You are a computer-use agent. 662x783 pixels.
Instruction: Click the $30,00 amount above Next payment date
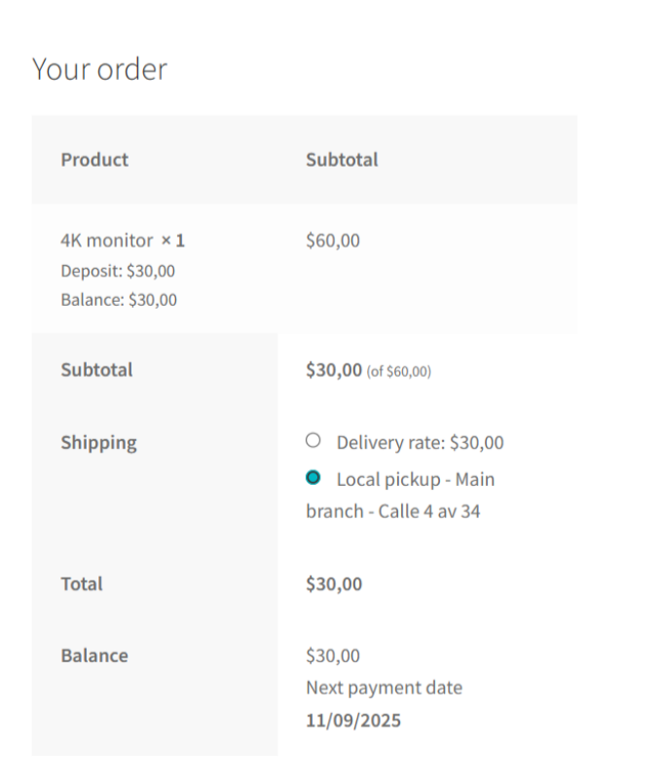(x=332, y=656)
